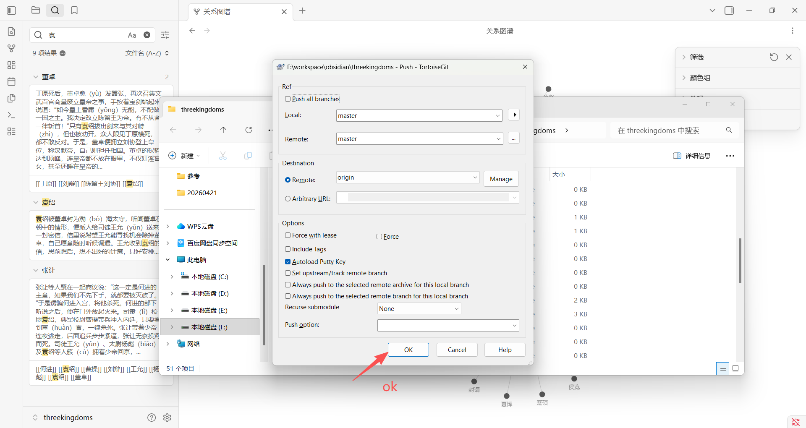Screen dimensions: 806x428
Task: Click Explorer refresh button
Action: 249,130
